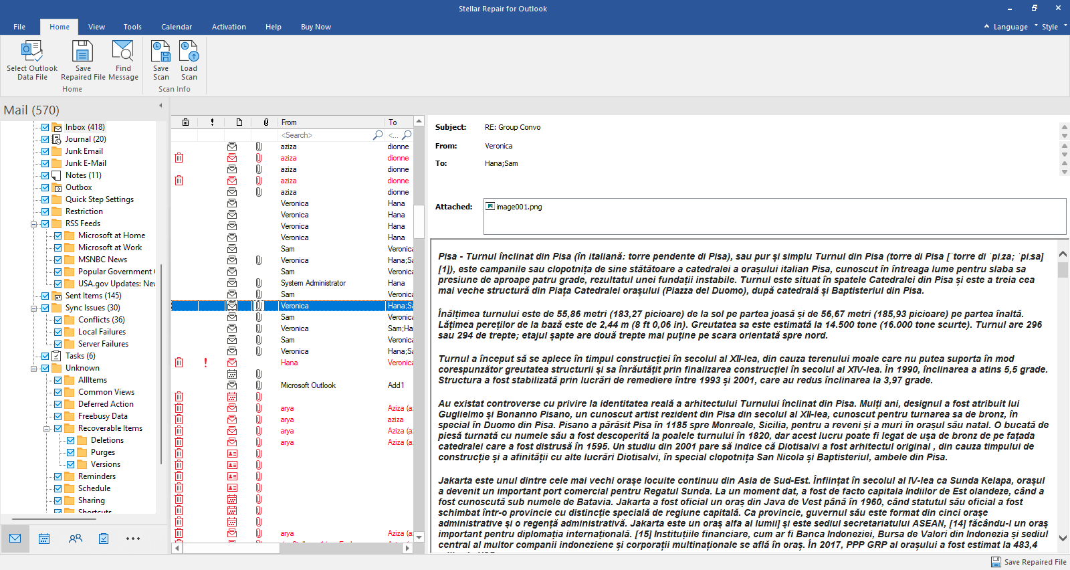Select the Sent Items (145) folder
The width and height of the screenshot is (1070, 570).
tap(93, 296)
